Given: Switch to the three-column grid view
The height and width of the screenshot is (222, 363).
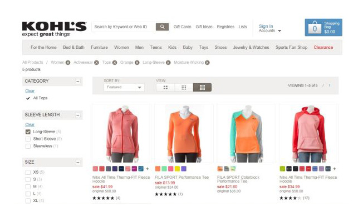Looking at the screenshot, I should pos(184,88).
